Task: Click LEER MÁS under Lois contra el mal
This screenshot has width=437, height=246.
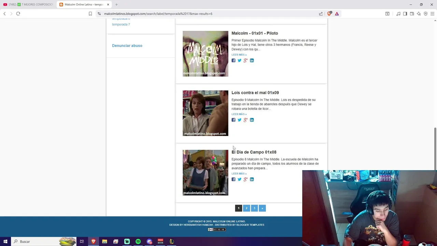Action: click(x=239, y=114)
